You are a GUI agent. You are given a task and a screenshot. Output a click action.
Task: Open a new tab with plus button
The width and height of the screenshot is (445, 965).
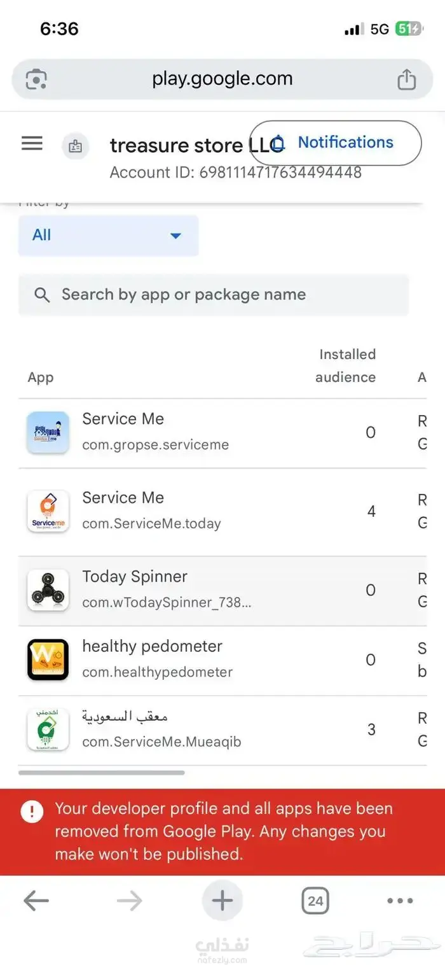(x=222, y=900)
